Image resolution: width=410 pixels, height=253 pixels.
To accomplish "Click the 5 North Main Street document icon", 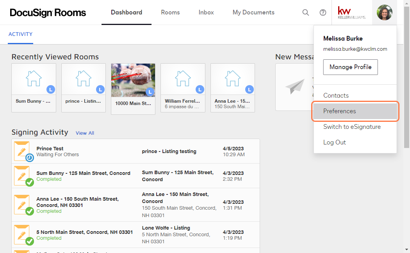I will [23, 235].
